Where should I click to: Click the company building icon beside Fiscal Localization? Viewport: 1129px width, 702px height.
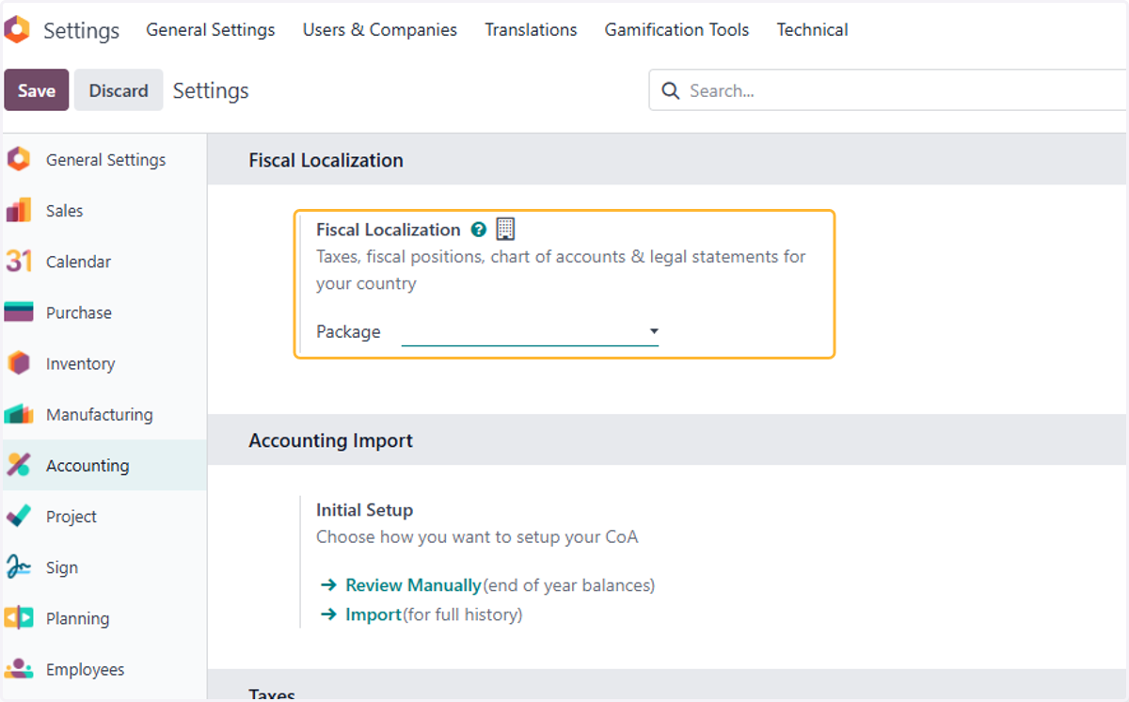tap(505, 229)
